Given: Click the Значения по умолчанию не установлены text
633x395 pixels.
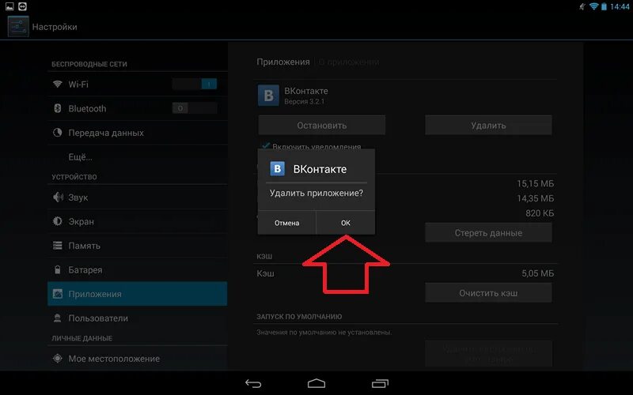Looking at the screenshot, I should (x=324, y=333).
